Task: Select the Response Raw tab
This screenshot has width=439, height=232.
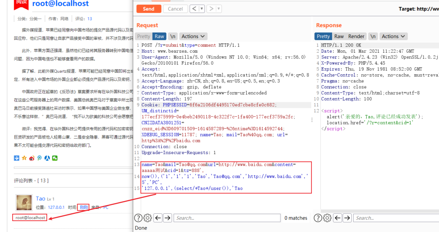Action: click(x=339, y=37)
